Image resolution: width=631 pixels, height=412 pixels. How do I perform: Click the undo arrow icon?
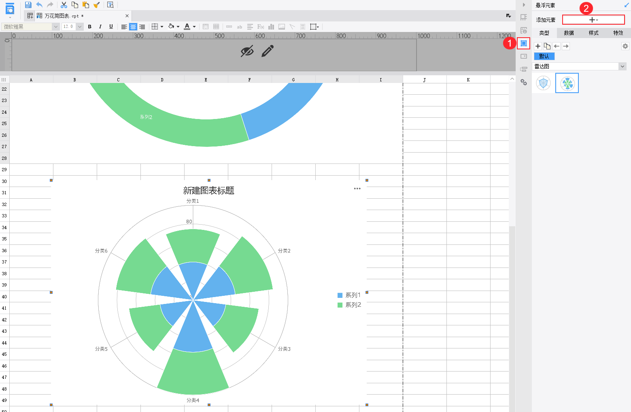pyautogui.click(x=39, y=5)
